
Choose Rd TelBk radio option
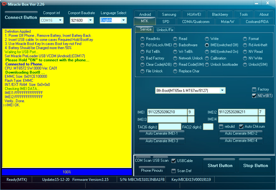[150, 52]
